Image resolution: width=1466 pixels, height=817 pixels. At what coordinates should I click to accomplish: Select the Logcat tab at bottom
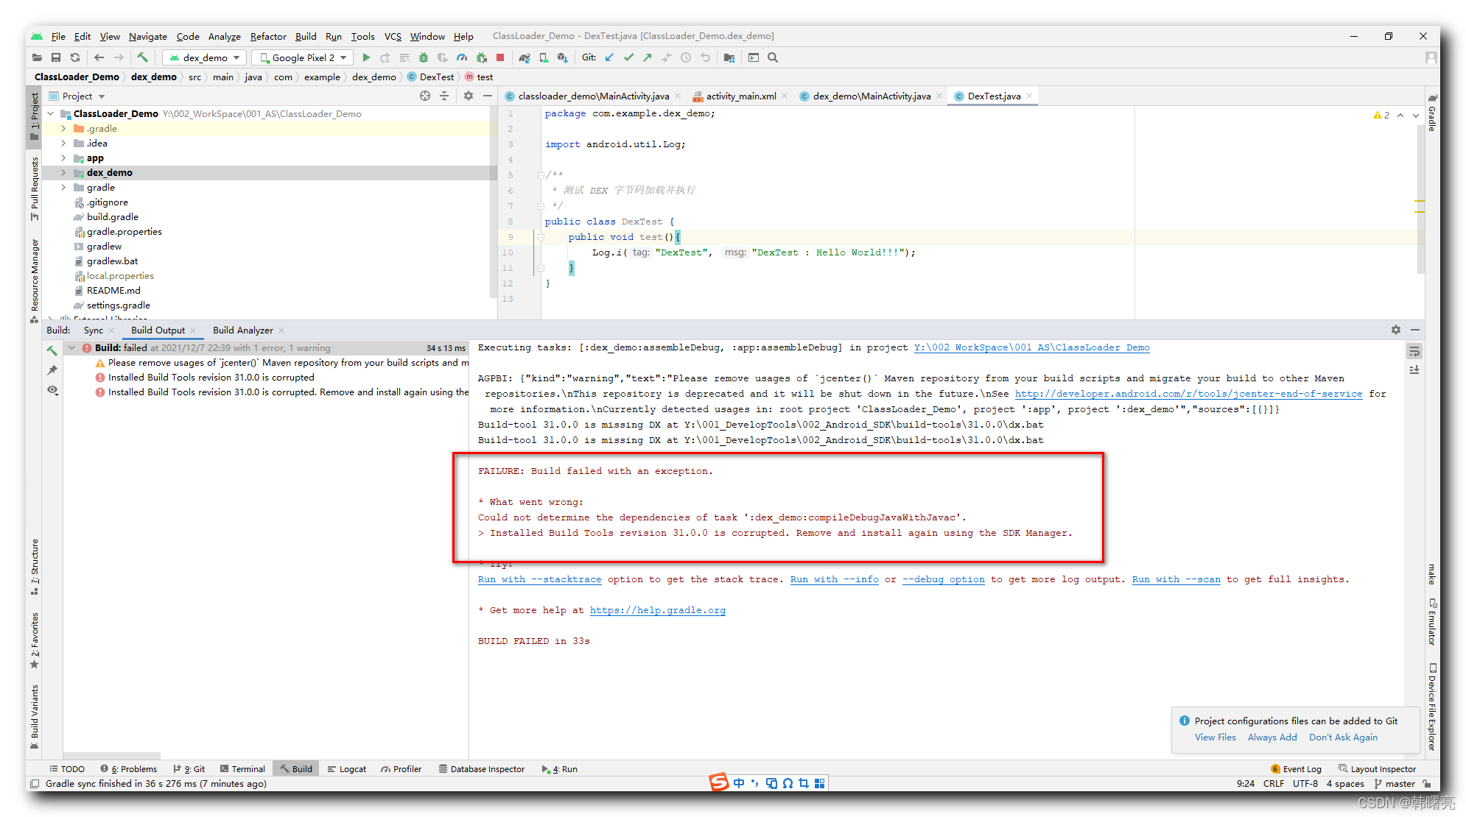(351, 768)
